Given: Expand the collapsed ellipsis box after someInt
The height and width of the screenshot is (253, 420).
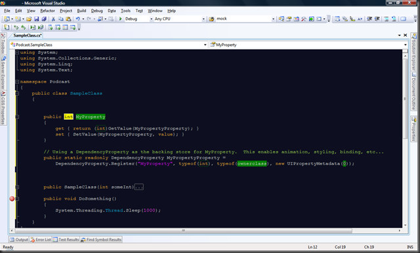Looking at the screenshot, I should [x=138, y=187].
